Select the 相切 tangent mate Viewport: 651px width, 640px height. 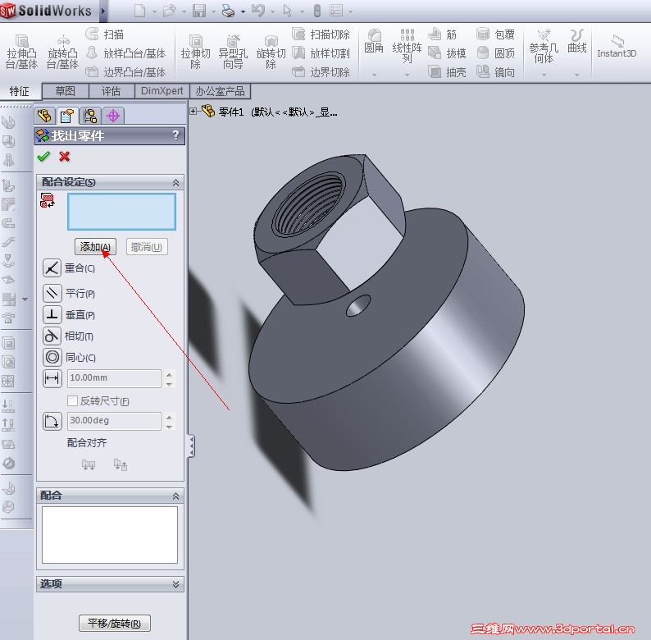point(52,336)
